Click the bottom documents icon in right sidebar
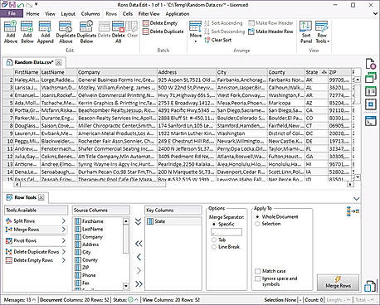The height and width of the screenshot is (305, 380). 370,286
